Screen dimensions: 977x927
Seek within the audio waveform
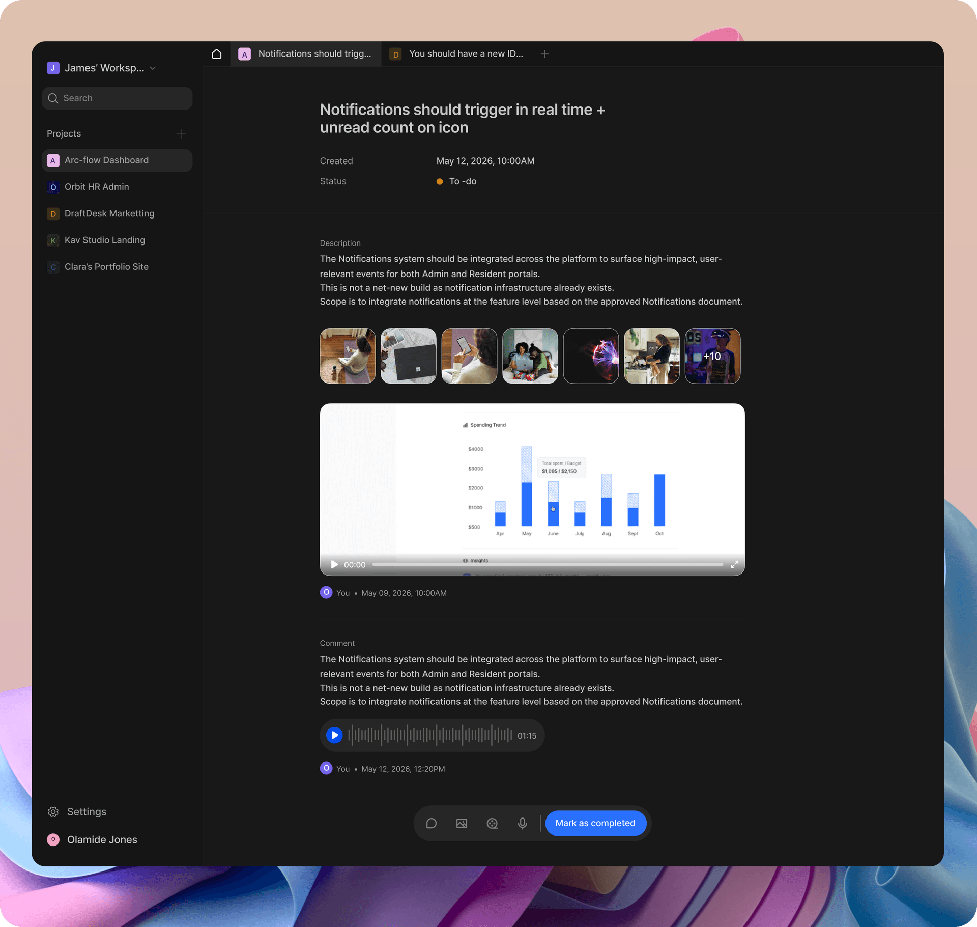[430, 735]
